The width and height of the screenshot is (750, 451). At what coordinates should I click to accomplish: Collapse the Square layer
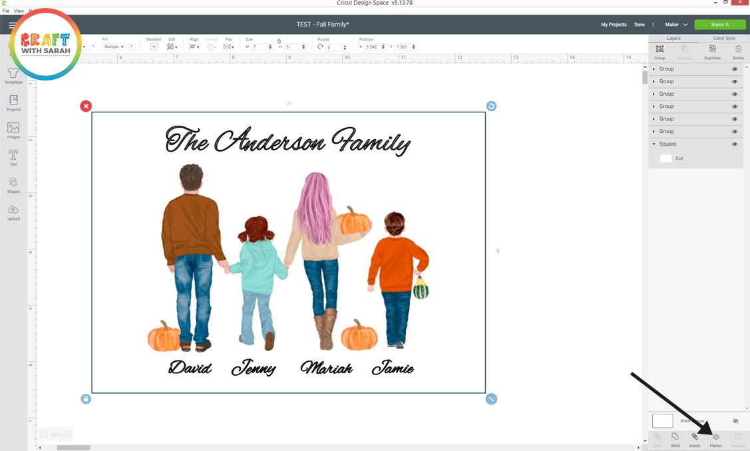pos(654,144)
